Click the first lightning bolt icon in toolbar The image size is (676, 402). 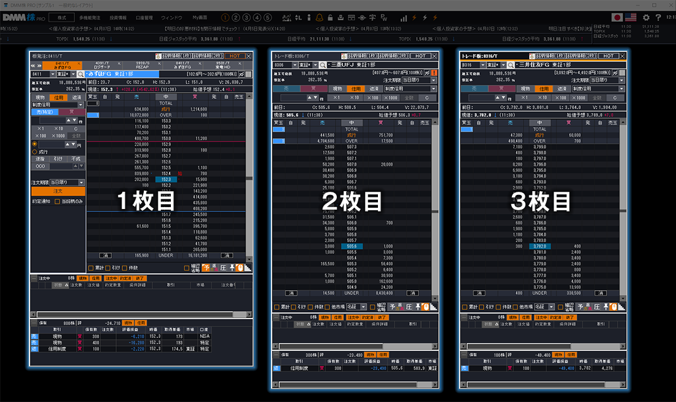coord(414,18)
